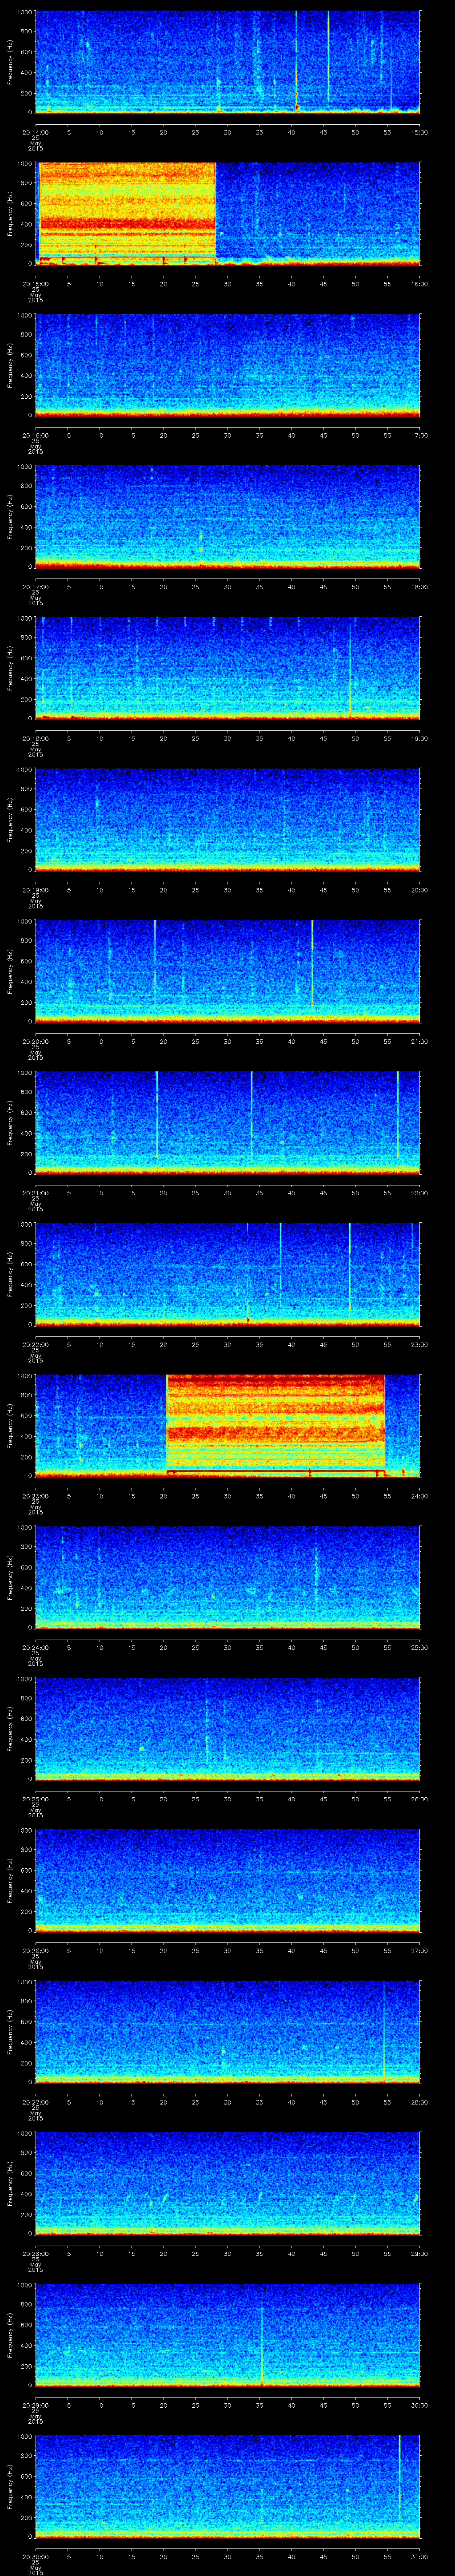Click the 20:14:00 start time label
Screen dimensions: 455x2576
(35, 132)
